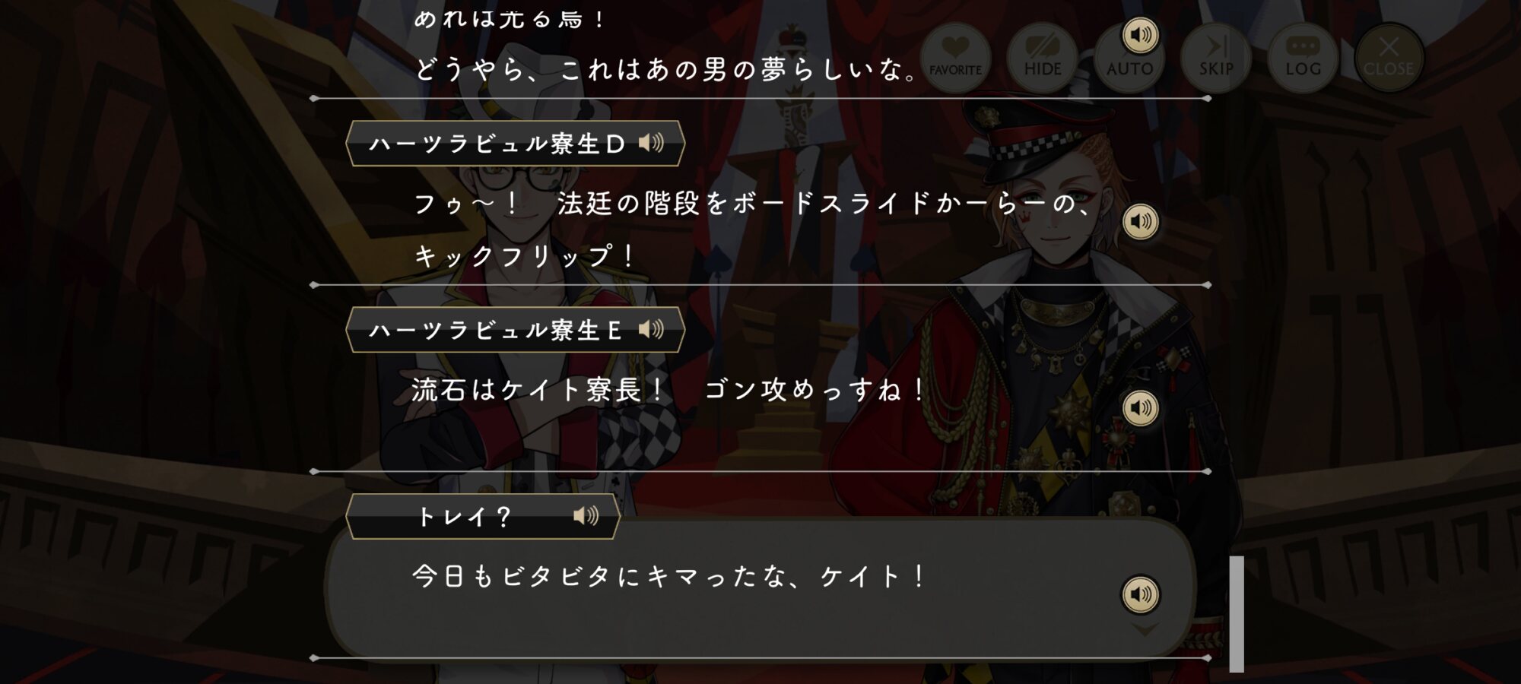Viewport: 1521px width, 684px height.
Task: Play voice for ハーツラビュル寮生D name tag
Action: [651, 142]
